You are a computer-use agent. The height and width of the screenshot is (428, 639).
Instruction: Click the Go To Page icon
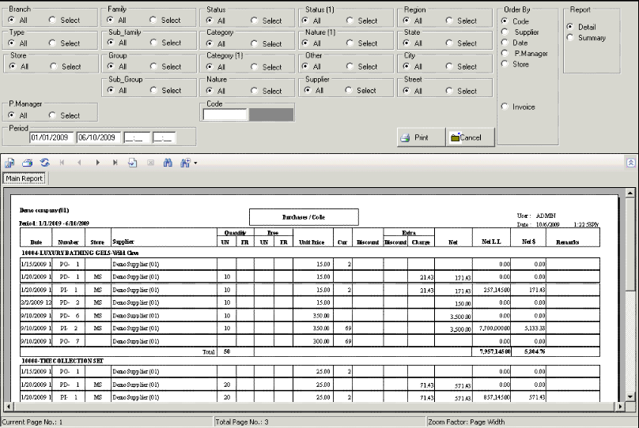click(x=132, y=162)
